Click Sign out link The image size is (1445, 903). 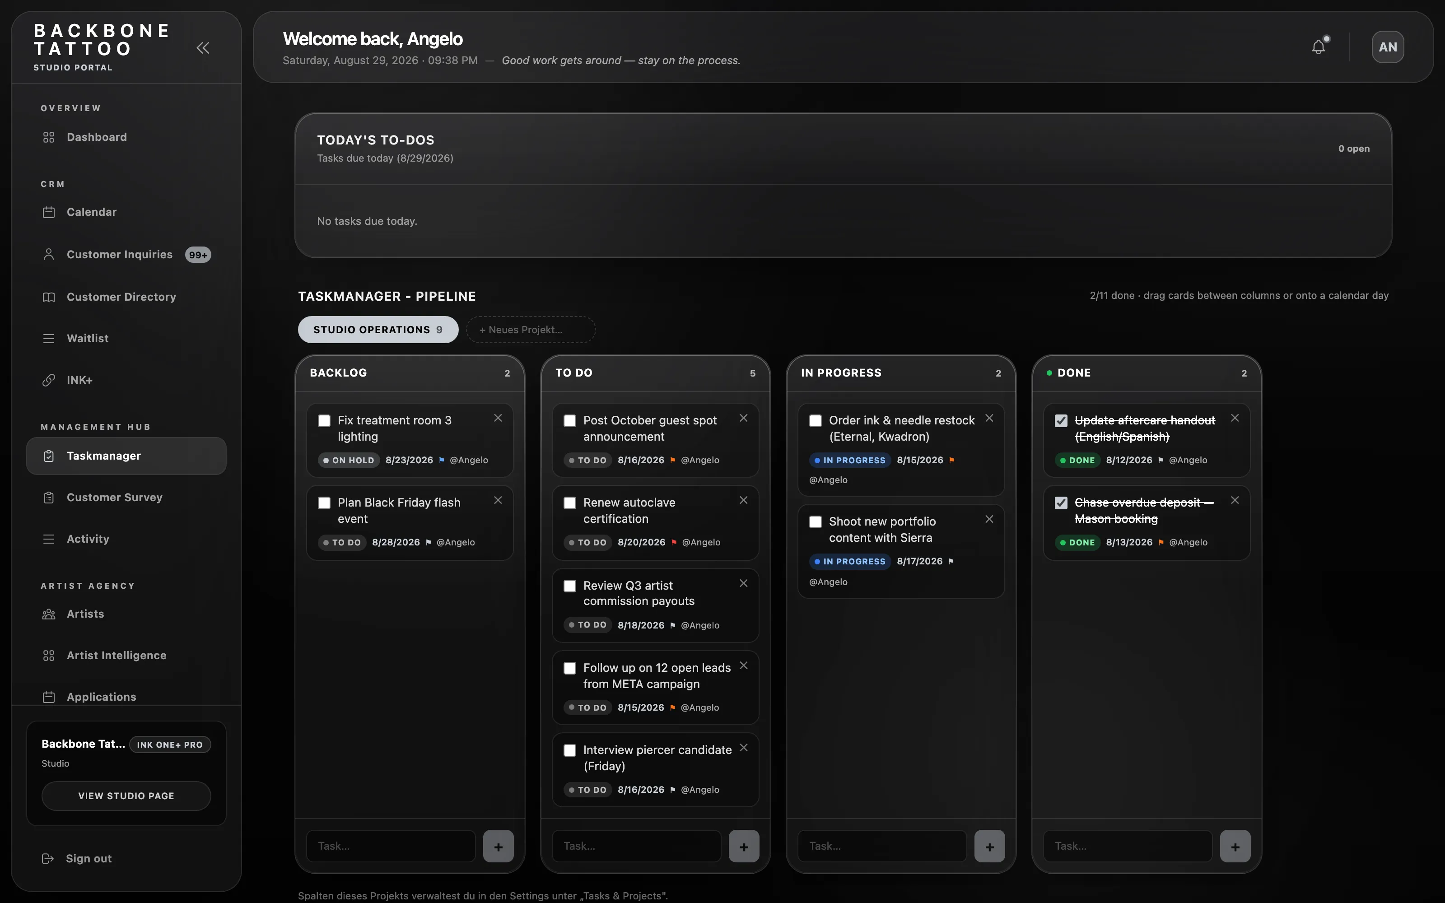pos(89,858)
